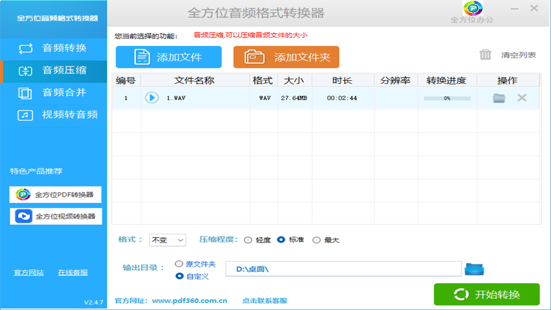Choose 原文件夹 as output directory

[x=179, y=264]
